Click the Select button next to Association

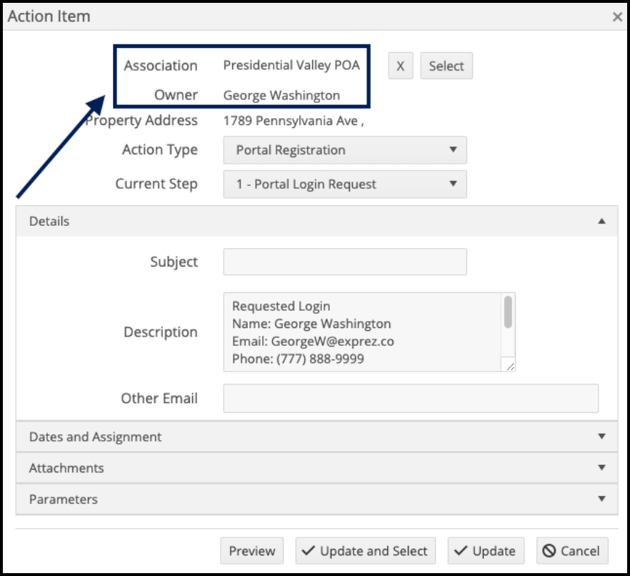446,66
